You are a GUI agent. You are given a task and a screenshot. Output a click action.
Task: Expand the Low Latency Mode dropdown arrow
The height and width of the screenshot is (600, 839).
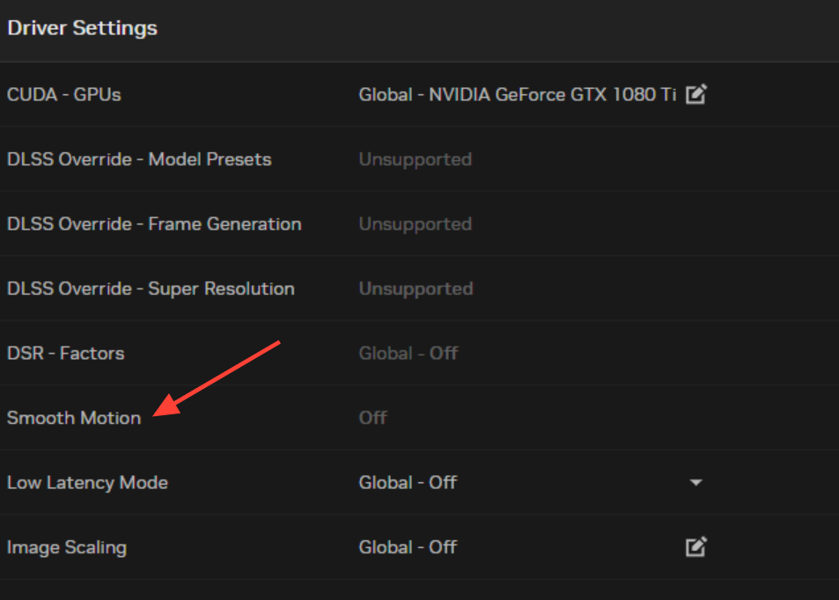click(x=695, y=482)
